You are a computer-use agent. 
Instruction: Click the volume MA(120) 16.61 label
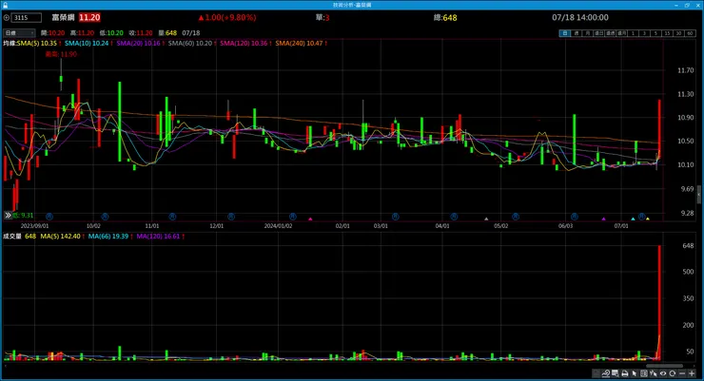point(158,237)
